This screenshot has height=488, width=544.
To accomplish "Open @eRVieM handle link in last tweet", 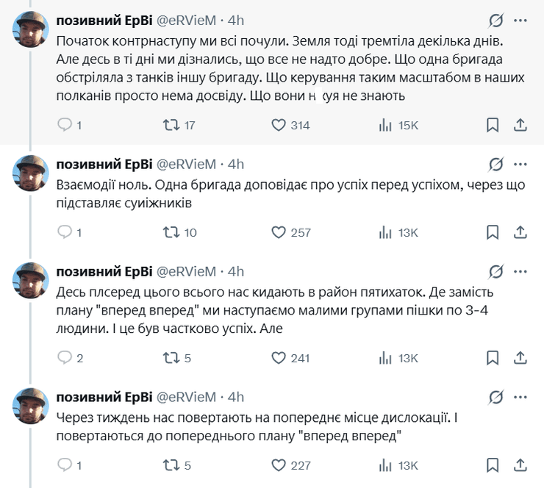I will tap(187, 397).
